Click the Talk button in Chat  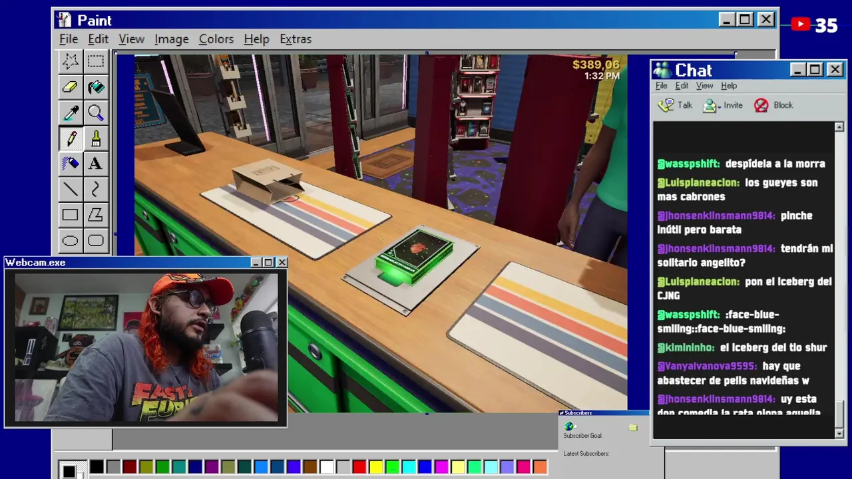675,105
